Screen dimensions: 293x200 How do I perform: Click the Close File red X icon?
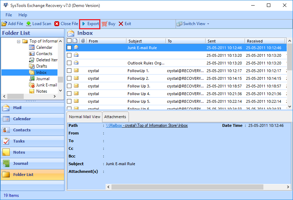pos(57,24)
